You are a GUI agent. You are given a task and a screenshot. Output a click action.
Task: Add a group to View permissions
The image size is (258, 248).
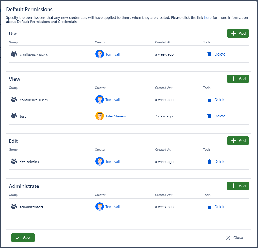coord(238,79)
